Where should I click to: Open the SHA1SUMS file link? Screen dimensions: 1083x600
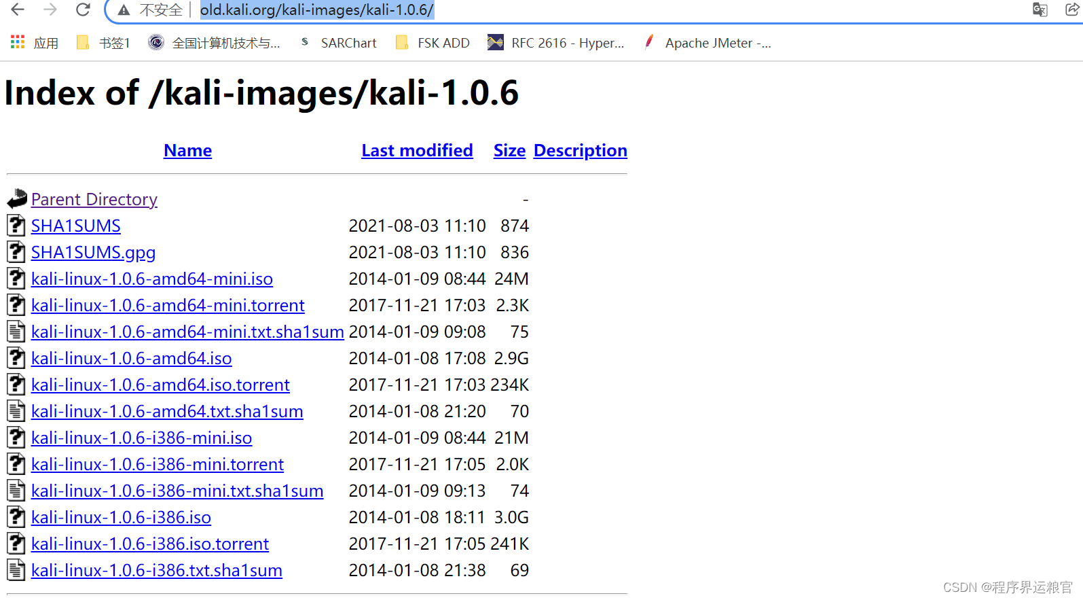tap(76, 226)
